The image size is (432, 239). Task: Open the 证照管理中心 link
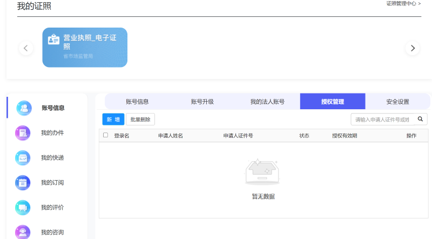click(403, 4)
